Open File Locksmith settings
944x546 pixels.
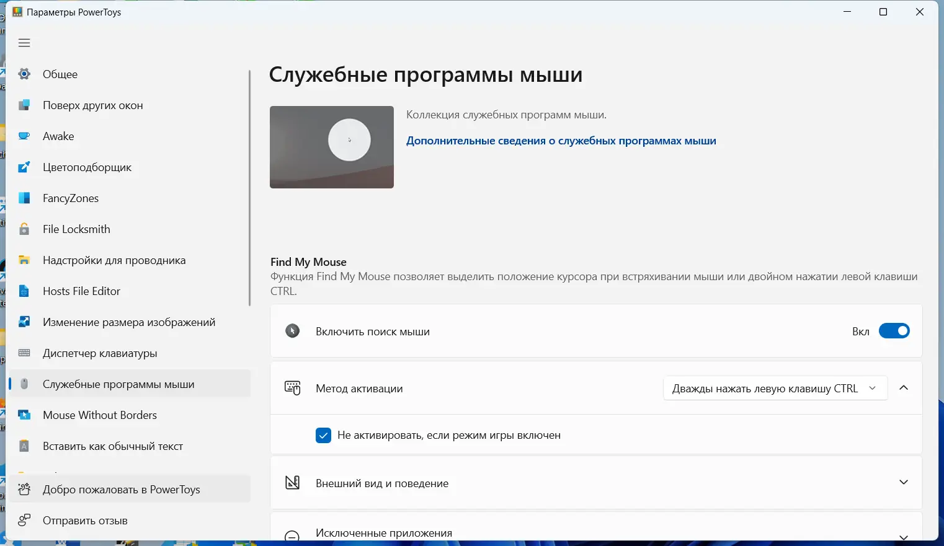click(x=130, y=229)
